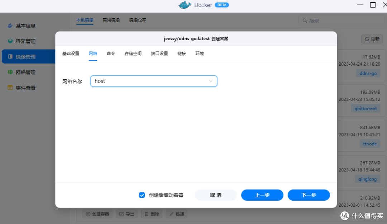This screenshot has width=387, height=224.
Task: View events via 事件查看 sidebar icon
Action: tap(25, 87)
